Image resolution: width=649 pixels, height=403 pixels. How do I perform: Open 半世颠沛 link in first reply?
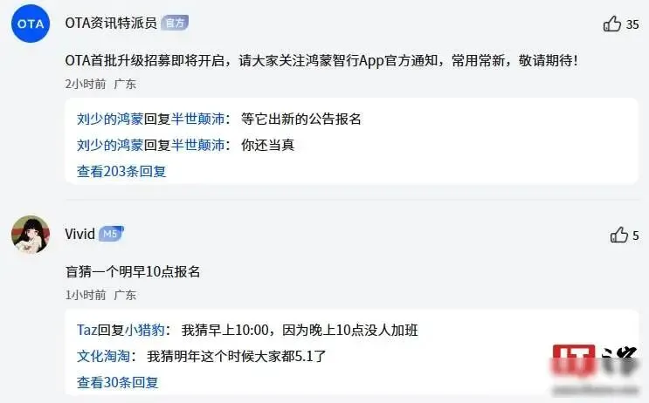point(198,119)
